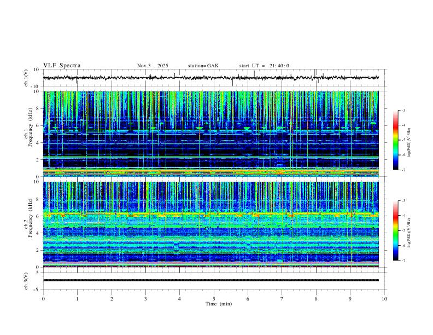Click time axis tick label "6"
Screen dimensions: 433x335
248,299
